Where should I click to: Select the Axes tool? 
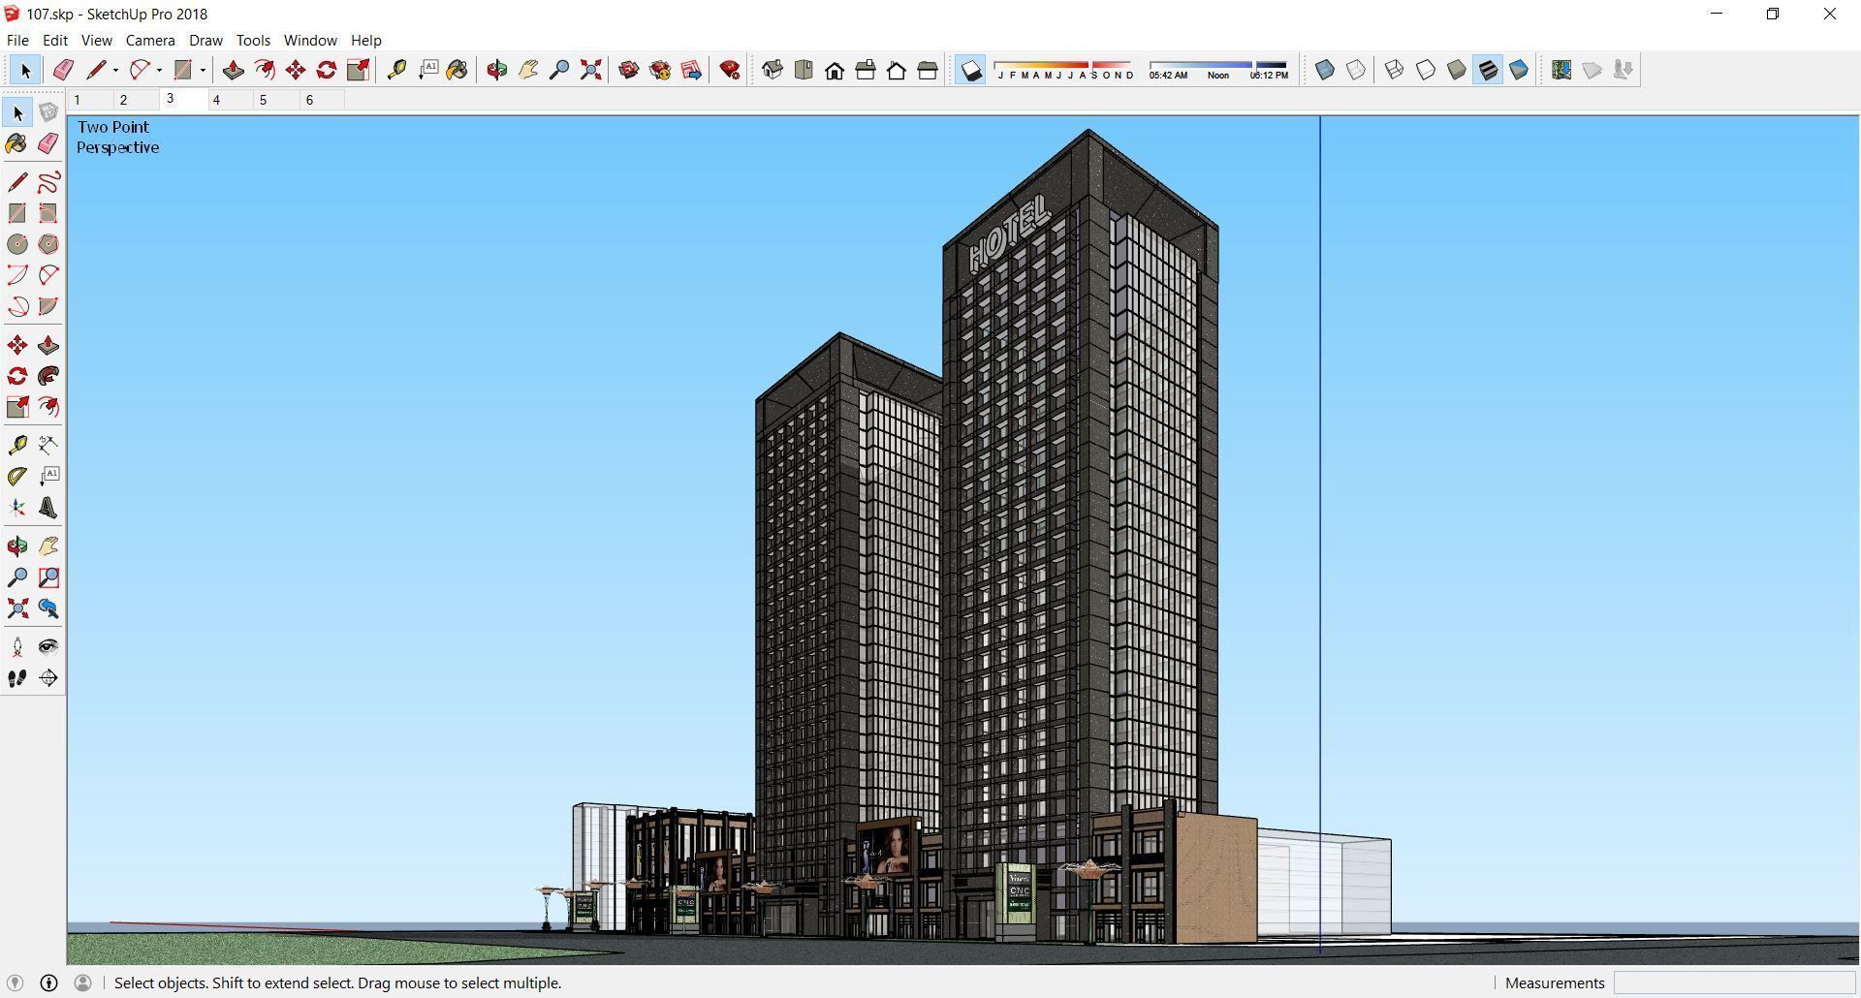(x=17, y=508)
